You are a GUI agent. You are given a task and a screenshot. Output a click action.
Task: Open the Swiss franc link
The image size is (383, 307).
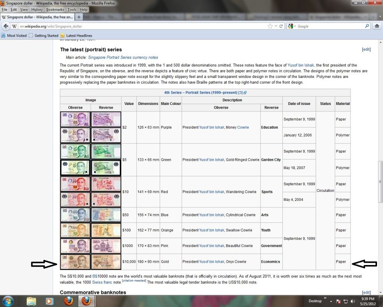click(x=102, y=282)
